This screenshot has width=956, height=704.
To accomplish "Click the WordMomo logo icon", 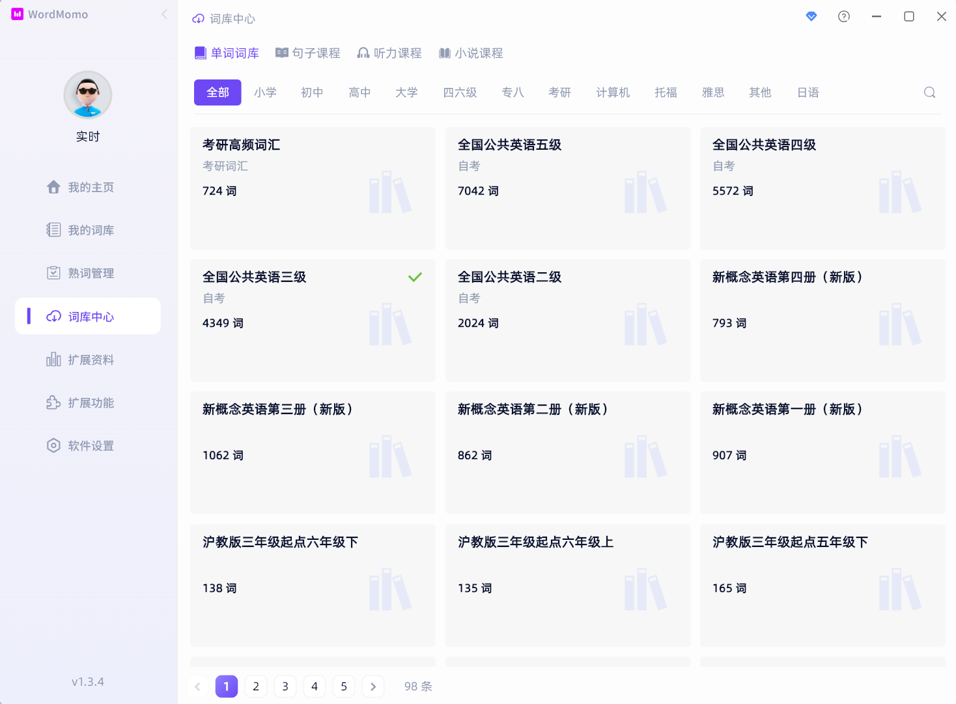I will pos(17,14).
